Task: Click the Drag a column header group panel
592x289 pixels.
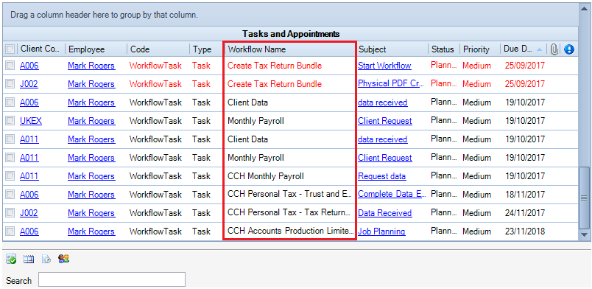Action: coord(291,15)
